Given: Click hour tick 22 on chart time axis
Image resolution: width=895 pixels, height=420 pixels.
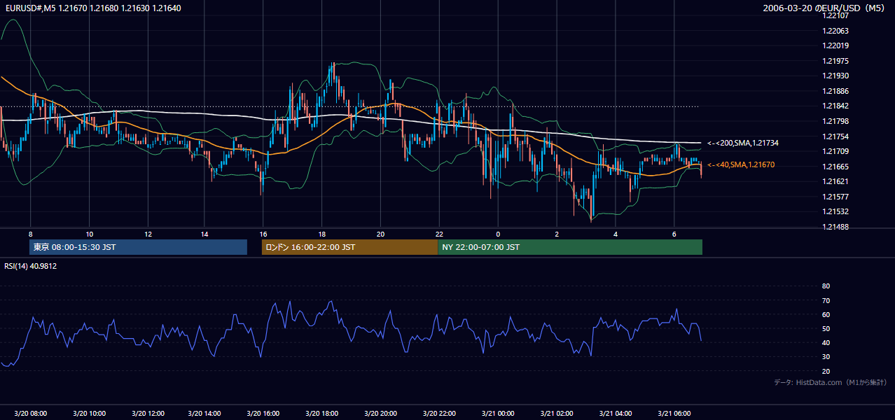Looking at the screenshot, I should [x=439, y=233].
